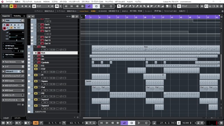Expand the MIDI Inserts inspector section
This screenshot has width=224, height=126.
tap(13, 81)
